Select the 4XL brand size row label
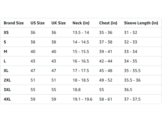162x122 pixels. pos(7,99)
